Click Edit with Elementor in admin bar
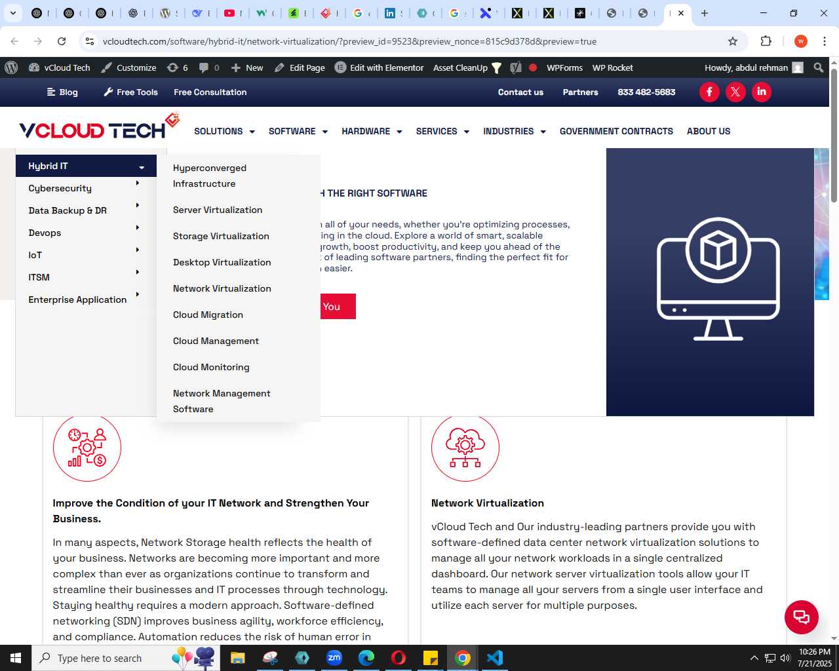Screen dimensions: 839x671 (x=380, y=67)
